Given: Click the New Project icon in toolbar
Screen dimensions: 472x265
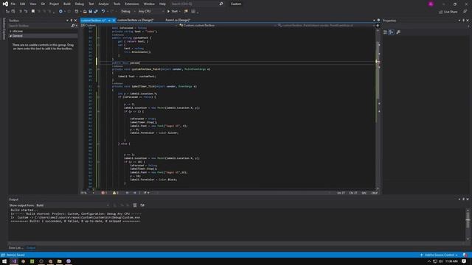Looking at the screenshot, I should 77,12.
